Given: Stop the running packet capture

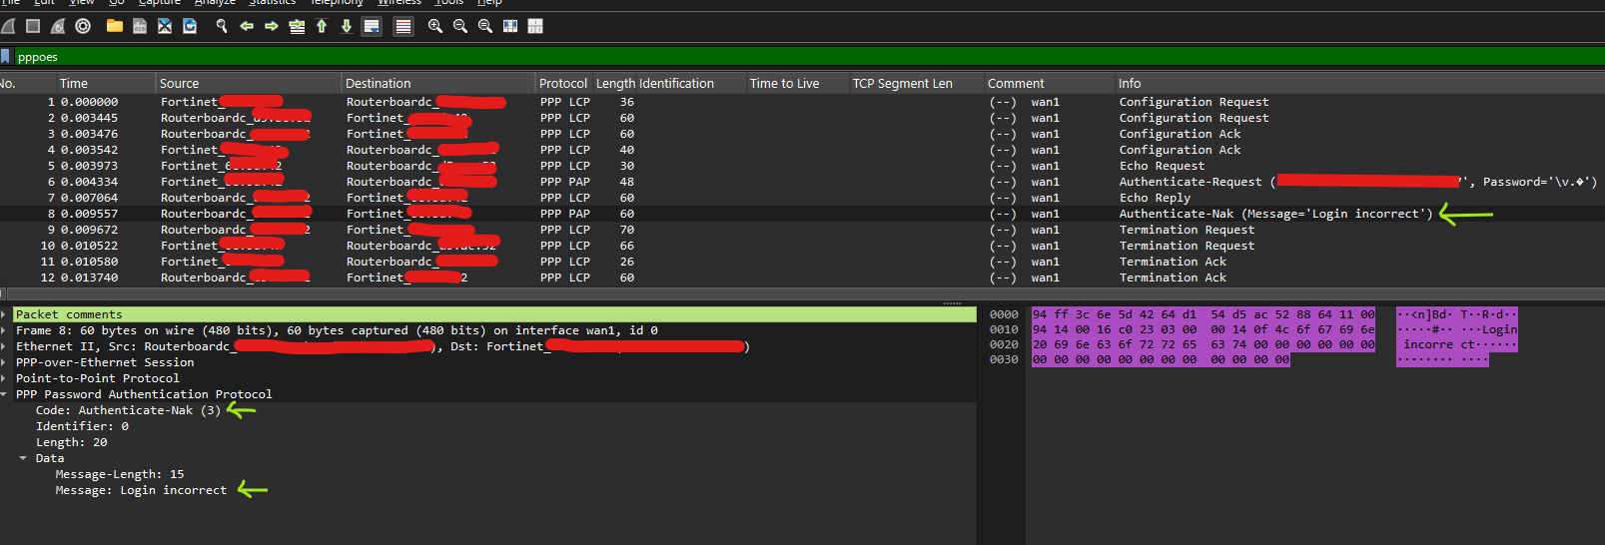Looking at the screenshot, I should (33, 26).
